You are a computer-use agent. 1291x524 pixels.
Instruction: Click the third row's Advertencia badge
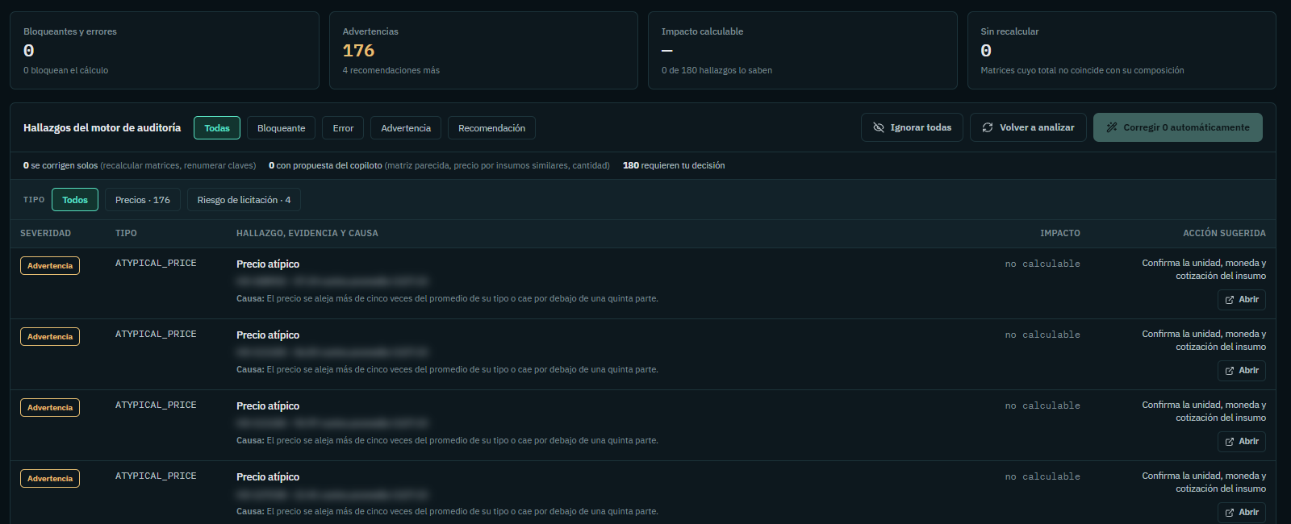(50, 408)
